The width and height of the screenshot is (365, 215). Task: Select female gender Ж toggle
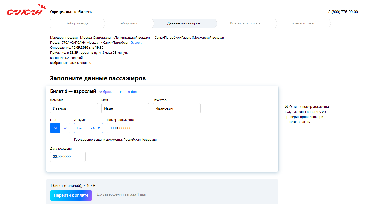[65, 128]
